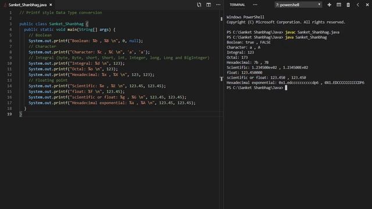Kill terminal with the trash icon
The image size is (372, 209).
(348, 5)
